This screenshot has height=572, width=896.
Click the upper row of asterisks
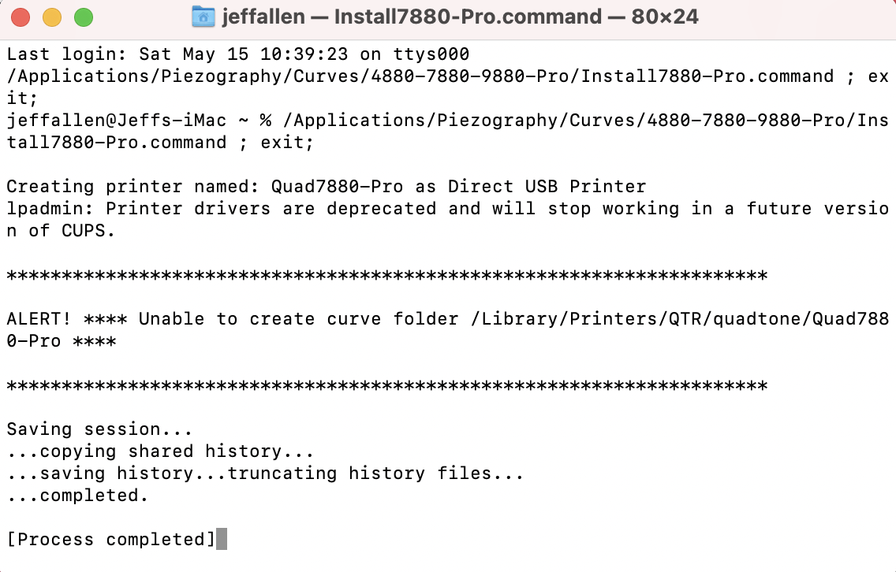click(386, 276)
